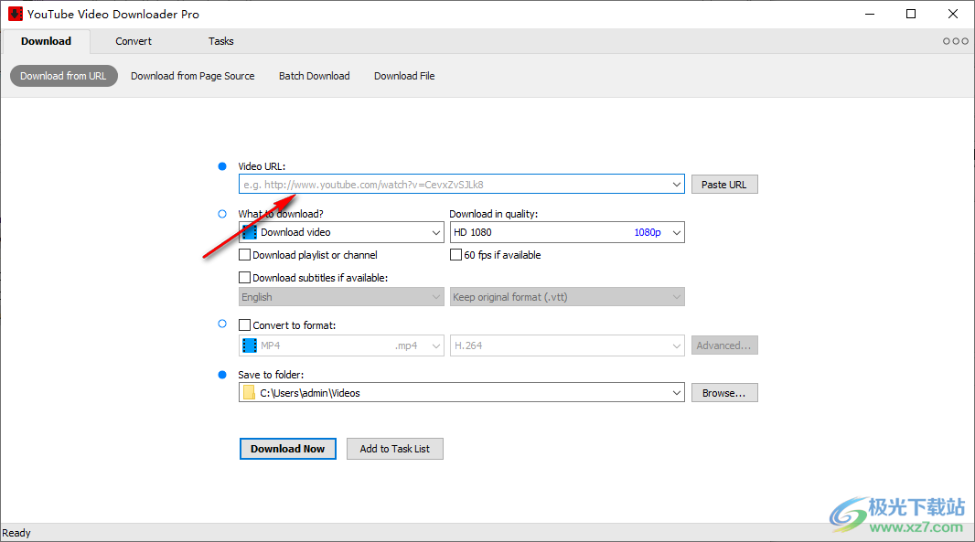
Task: Click the Video URL: label
Action: (x=262, y=166)
